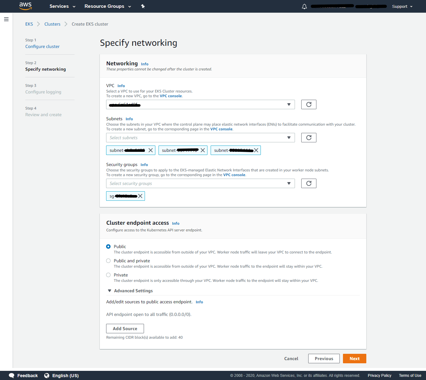
Task: Open Info link for public access sources
Action: (x=199, y=302)
